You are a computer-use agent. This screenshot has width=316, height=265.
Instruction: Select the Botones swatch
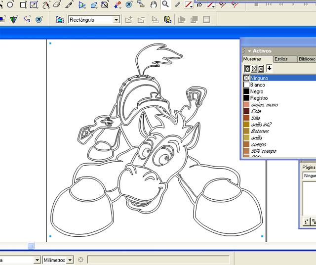tap(279, 131)
